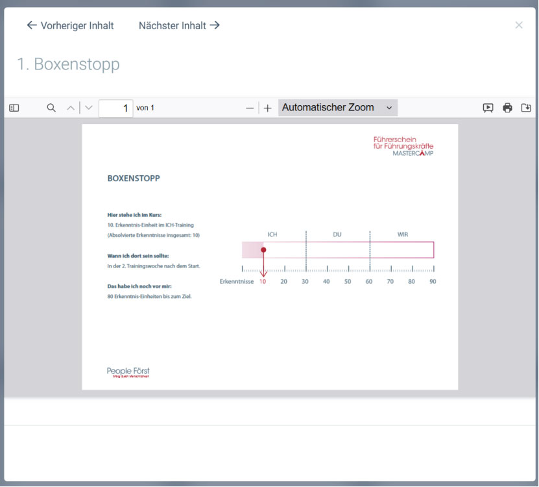Zoom in with the plus icon
Screen dimensions: 539x487
tap(267, 108)
